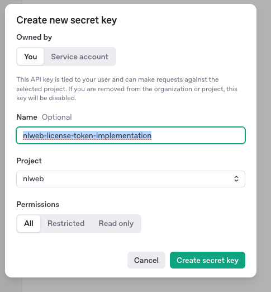
Task: Click the "Project" field label
Action: [29, 161]
